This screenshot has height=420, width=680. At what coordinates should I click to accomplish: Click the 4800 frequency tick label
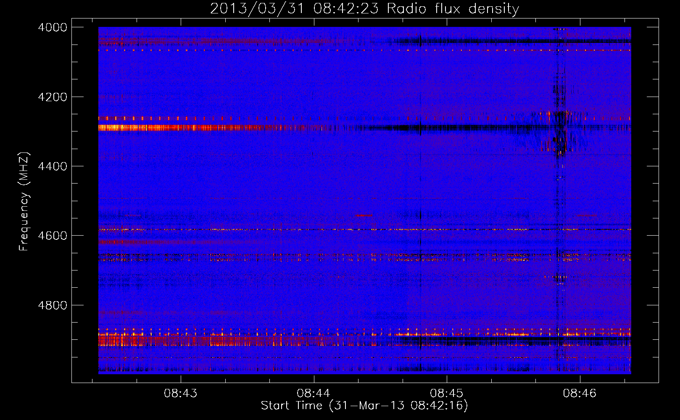53,305
